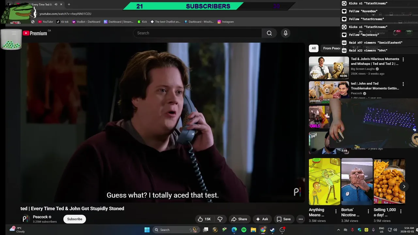
Task: Play Ted & John's Hilarious Moments thumbnail
Action: click(329, 68)
